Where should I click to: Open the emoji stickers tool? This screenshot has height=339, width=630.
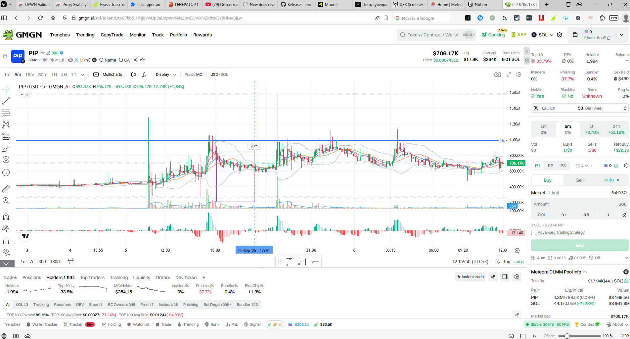coord(6,172)
